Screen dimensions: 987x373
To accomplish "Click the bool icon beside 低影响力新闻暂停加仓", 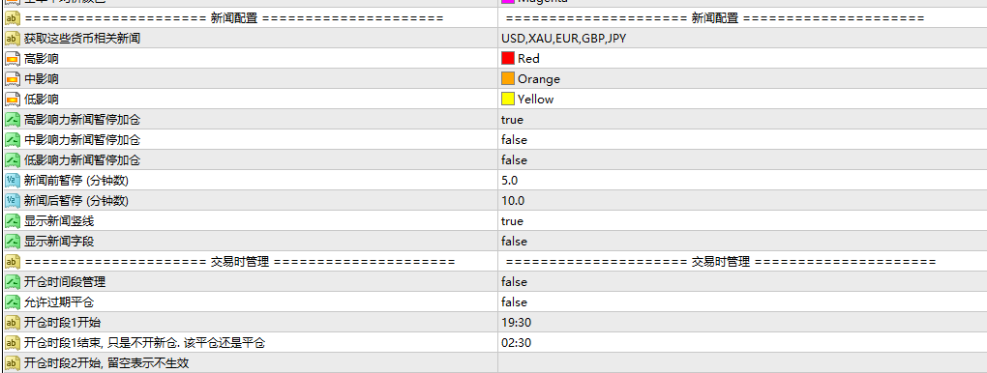I will (13, 159).
